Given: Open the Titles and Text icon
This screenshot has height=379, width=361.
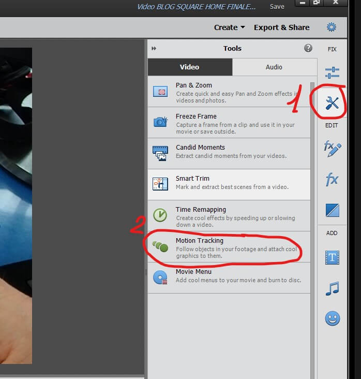Looking at the screenshot, I should [x=332, y=257].
